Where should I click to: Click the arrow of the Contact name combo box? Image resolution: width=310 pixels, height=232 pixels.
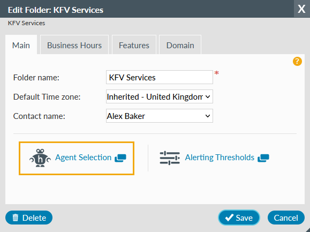208,116
